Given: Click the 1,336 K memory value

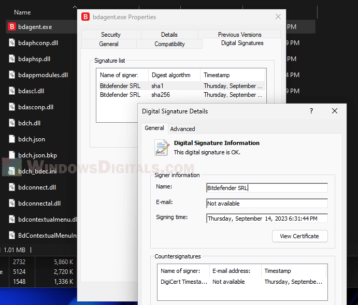Looking at the screenshot, I should click(64, 282).
